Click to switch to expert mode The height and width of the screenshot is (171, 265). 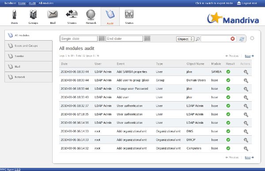tap(214, 3)
